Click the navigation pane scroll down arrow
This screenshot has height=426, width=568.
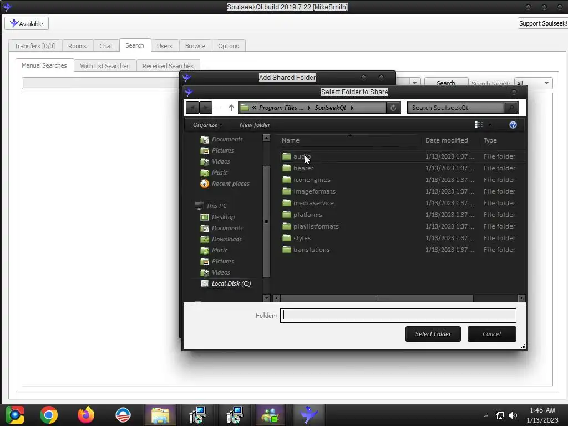click(x=266, y=298)
